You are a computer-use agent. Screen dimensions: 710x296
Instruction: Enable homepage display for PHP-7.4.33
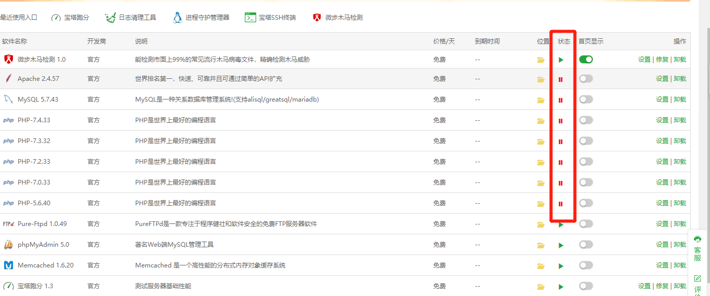[586, 120]
